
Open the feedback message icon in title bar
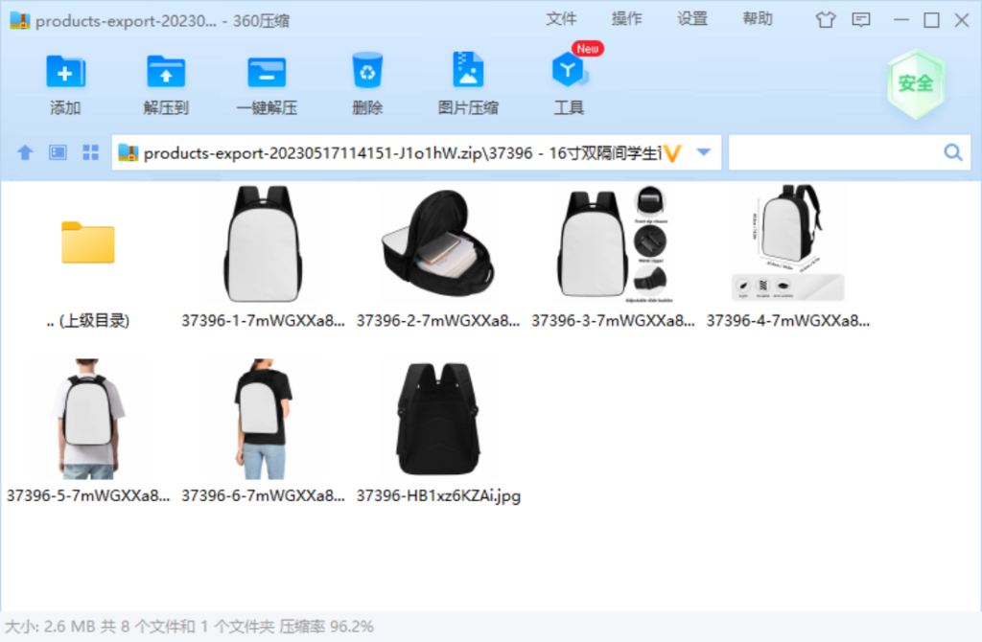point(861,20)
